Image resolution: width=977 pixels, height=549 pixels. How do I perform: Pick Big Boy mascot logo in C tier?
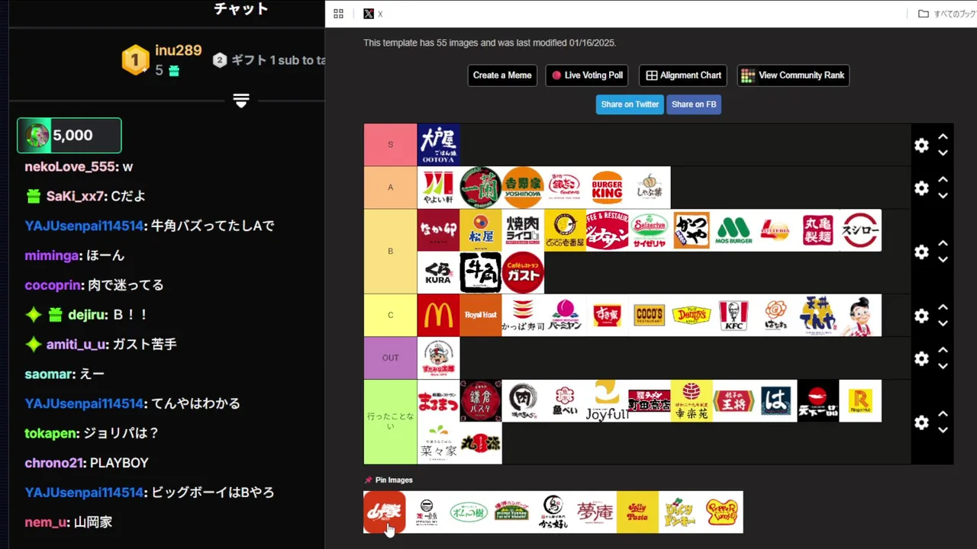pyautogui.click(x=860, y=316)
